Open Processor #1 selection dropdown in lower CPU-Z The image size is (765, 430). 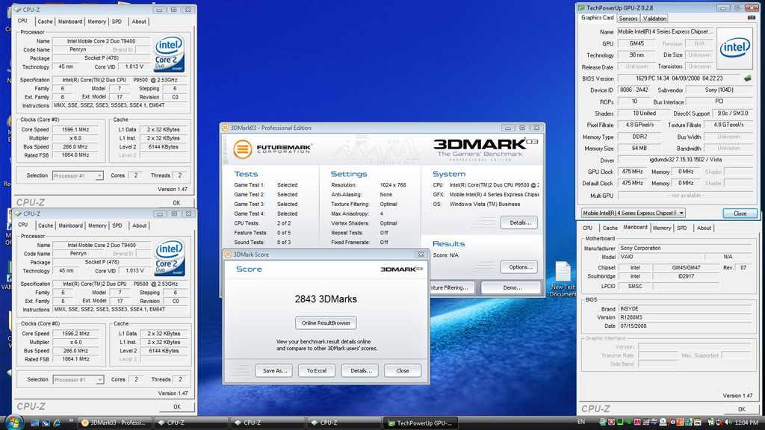78,379
